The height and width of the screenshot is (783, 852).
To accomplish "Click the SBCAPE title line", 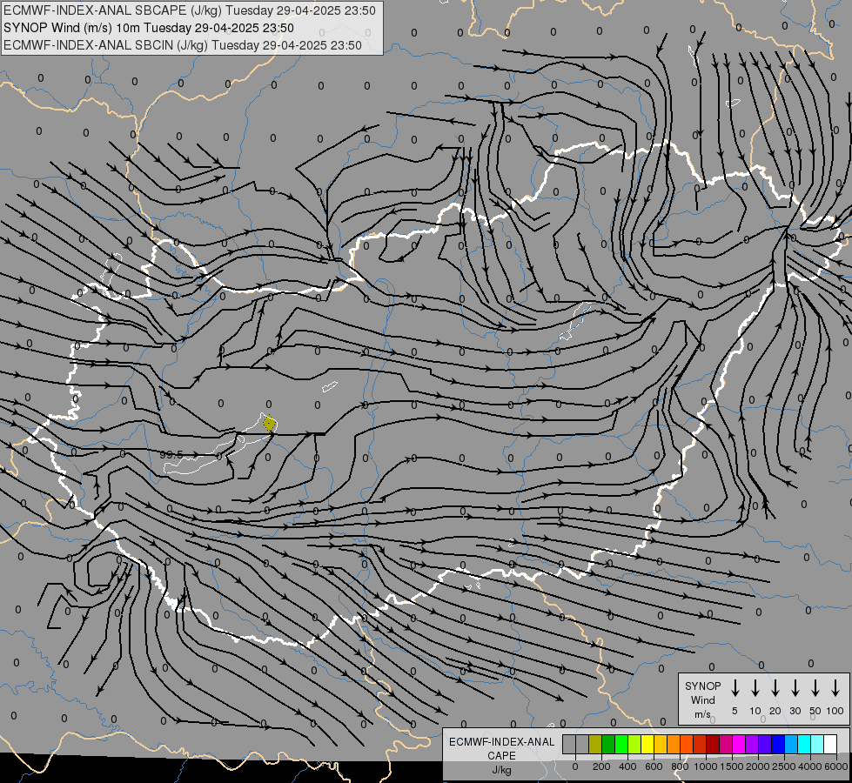I will coord(190,10).
